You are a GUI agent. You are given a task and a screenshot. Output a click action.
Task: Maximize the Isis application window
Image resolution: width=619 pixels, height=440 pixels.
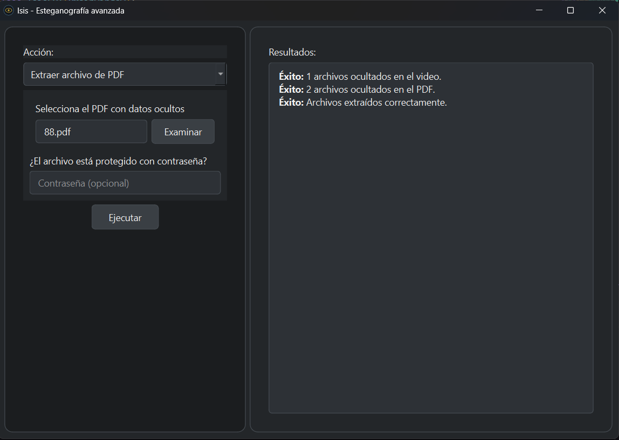click(570, 10)
